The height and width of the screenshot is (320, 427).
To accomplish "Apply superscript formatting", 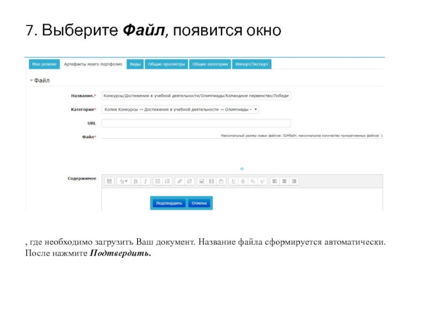I will (x=262, y=181).
